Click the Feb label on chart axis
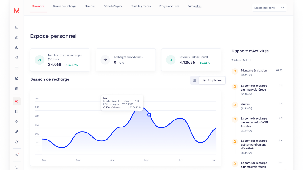The image size is (303, 170). coord(44,160)
